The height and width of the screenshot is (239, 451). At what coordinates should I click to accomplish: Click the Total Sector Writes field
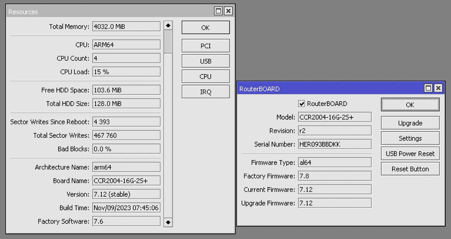coord(126,135)
